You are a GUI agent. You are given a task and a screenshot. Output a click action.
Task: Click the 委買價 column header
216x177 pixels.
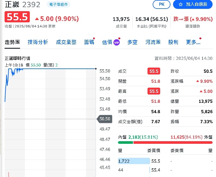(154, 151)
